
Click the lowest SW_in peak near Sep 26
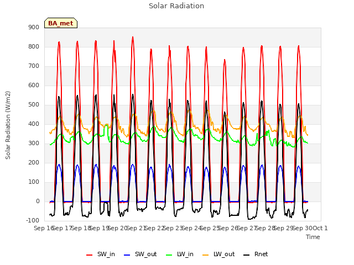pos(225,60)
